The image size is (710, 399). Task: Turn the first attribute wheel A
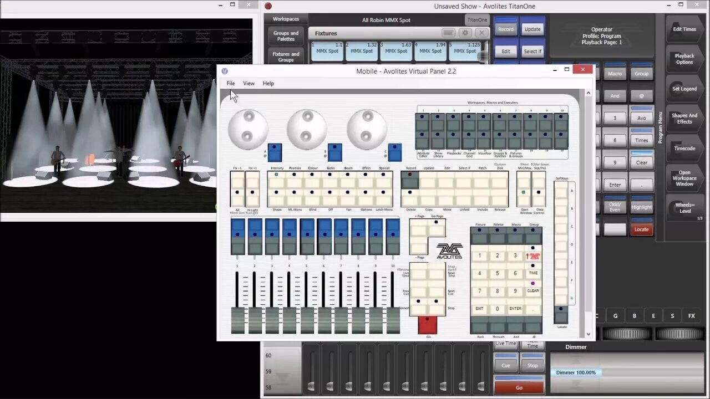coord(247,129)
